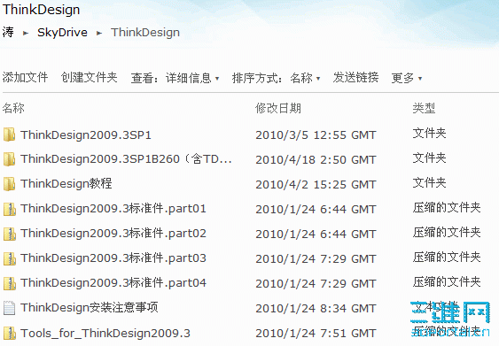Open the 查看: 详细信息 view dropdown
This screenshot has width=499, height=346.
175,78
